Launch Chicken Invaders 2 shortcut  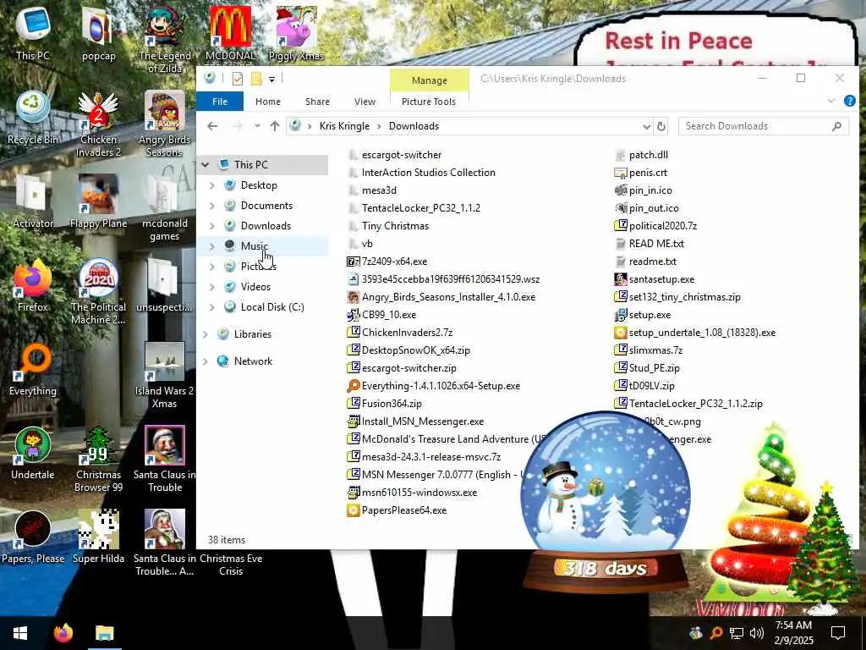pos(98,124)
